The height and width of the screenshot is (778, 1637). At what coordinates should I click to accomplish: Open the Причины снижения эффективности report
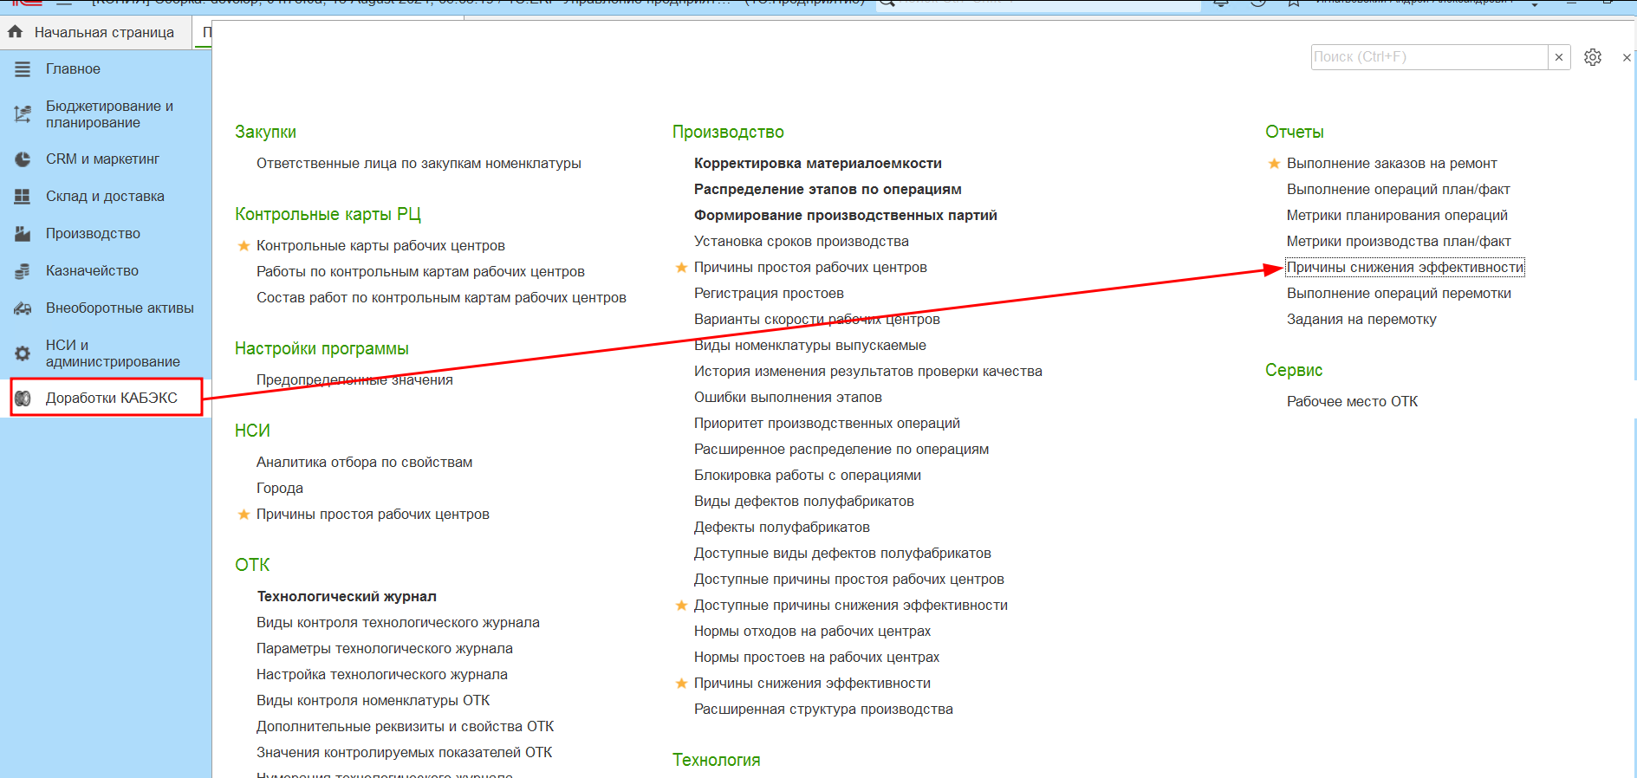coord(1405,267)
